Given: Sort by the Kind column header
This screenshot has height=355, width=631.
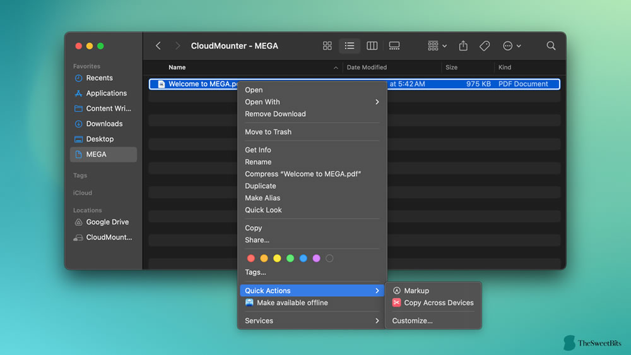Looking at the screenshot, I should 505,68.
